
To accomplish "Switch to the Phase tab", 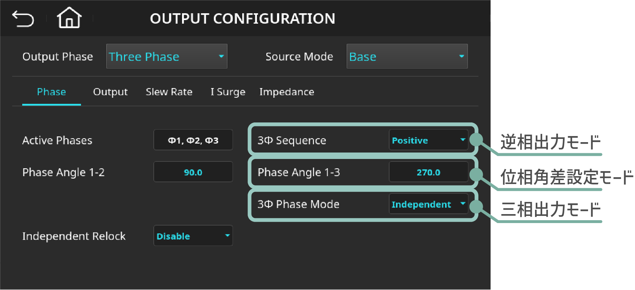I will 51,92.
